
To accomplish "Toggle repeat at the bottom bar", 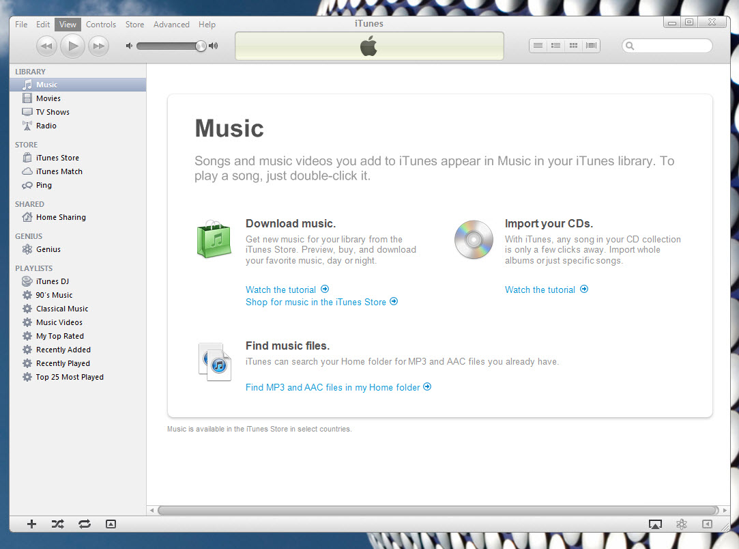I will click(x=85, y=524).
